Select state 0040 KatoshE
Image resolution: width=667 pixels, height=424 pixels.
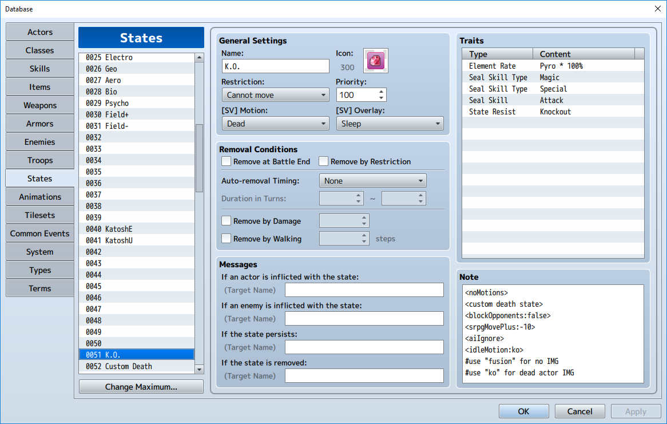click(137, 229)
